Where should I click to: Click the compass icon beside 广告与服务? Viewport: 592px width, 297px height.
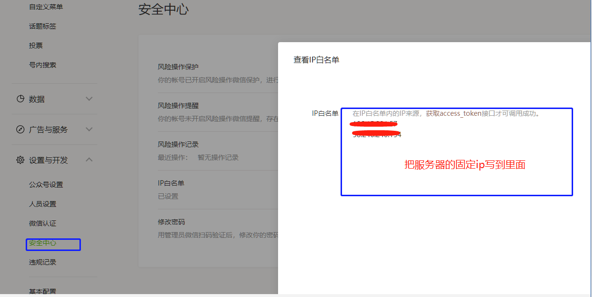pos(20,129)
